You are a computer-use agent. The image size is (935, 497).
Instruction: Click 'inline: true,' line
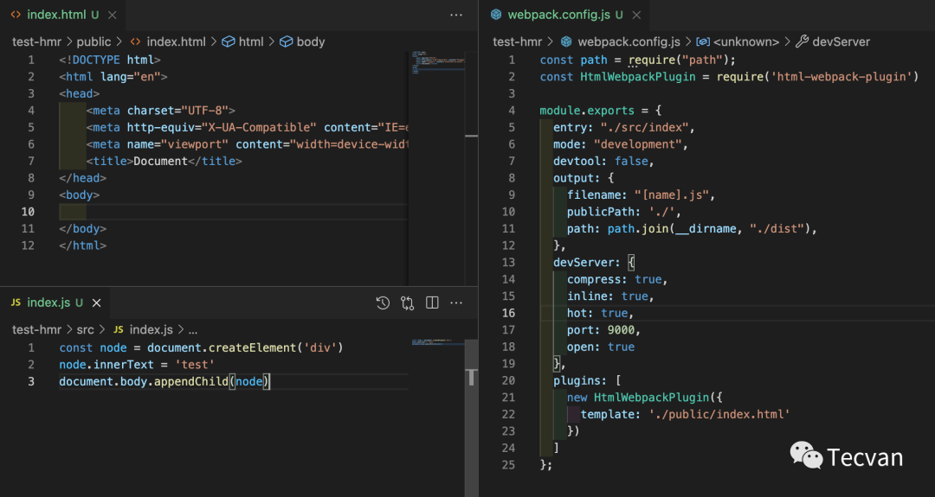point(610,296)
